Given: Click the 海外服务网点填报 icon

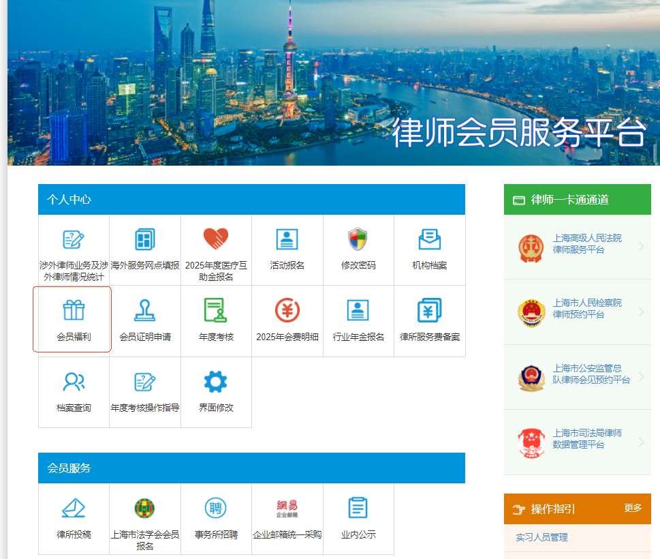Looking at the screenshot, I should 145,239.
